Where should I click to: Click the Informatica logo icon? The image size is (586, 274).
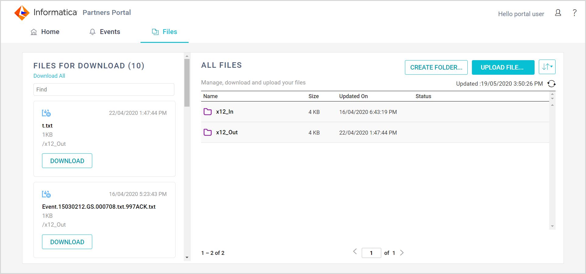click(x=22, y=13)
